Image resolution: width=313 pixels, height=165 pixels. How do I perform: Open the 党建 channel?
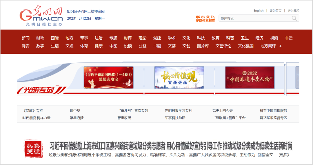tap(157, 38)
